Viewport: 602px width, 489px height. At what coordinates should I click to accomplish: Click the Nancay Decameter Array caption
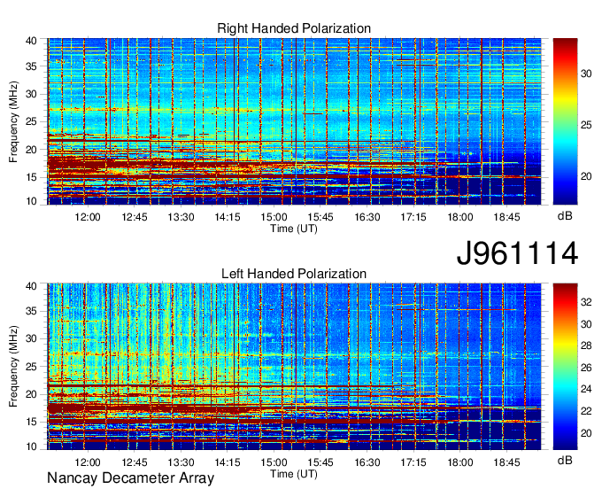coord(130,478)
